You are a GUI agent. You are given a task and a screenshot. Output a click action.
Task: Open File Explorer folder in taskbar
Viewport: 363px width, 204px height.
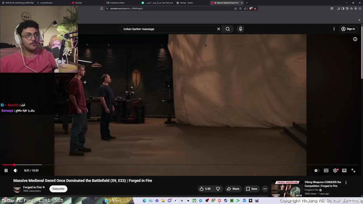pyautogui.click(x=163, y=201)
